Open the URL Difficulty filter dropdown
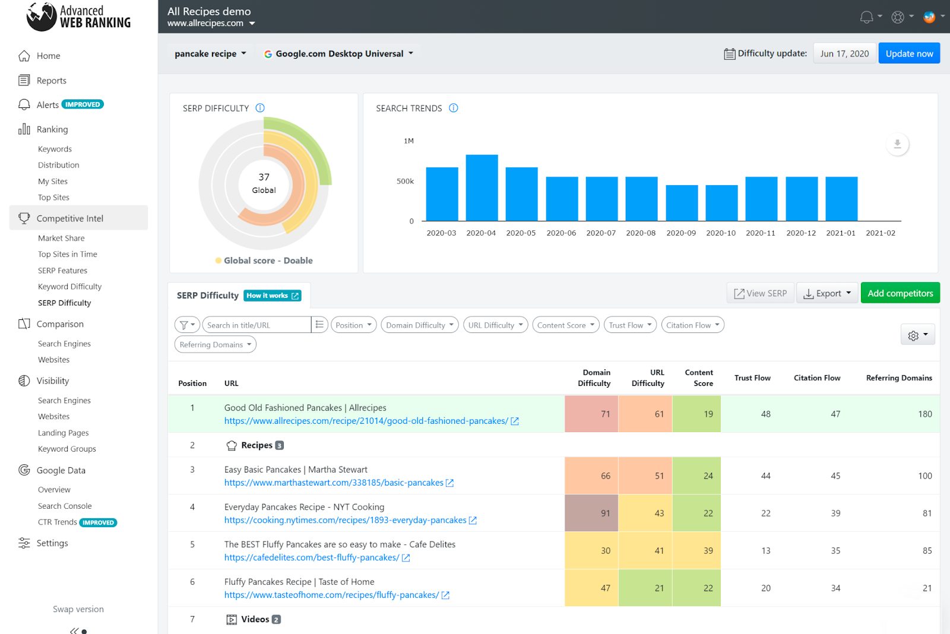 pos(495,325)
